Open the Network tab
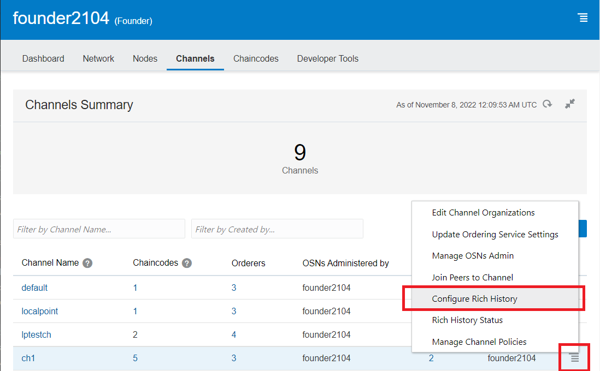This screenshot has width=600, height=371. click(x=98, y=58)
